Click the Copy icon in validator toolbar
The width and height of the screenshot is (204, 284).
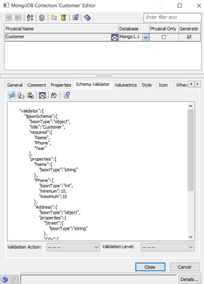(x=21, y=95)
